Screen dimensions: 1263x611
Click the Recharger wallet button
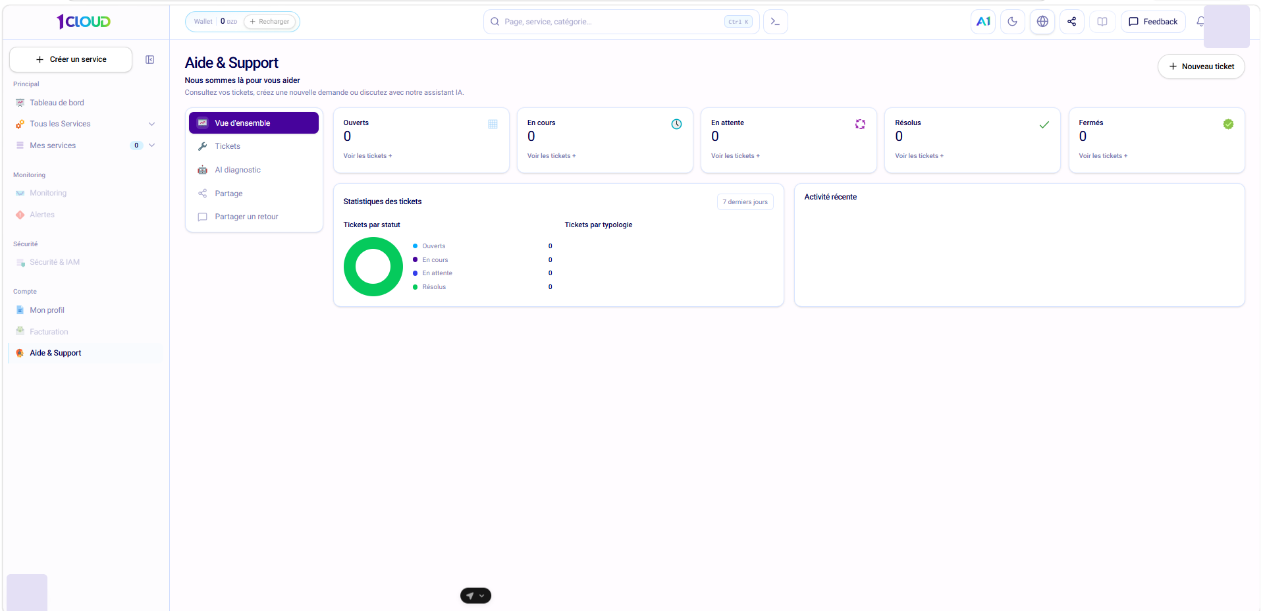[269, 22]
